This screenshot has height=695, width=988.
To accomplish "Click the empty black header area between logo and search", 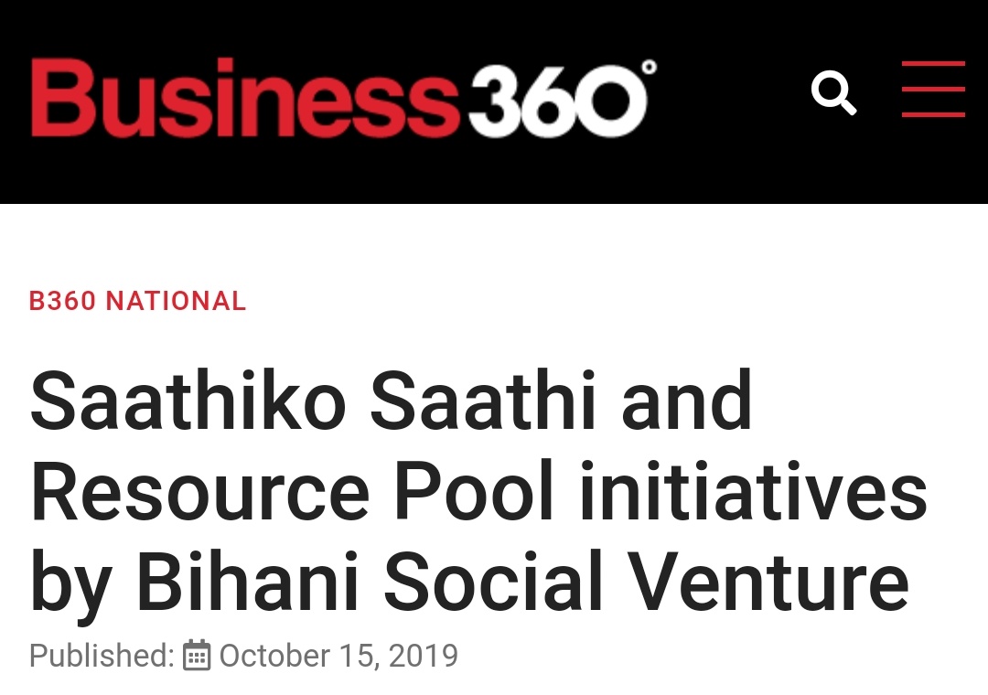I will pyautogui.click(x=732, y=101).
